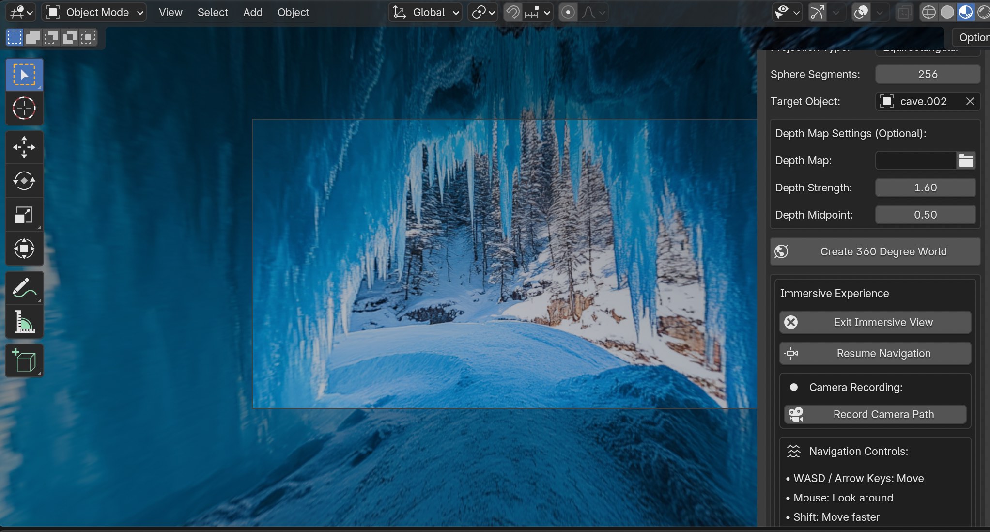Click cave.002 object icon in Target Object
The width and height of the screenshot is (990, 532).
[887, 101]
